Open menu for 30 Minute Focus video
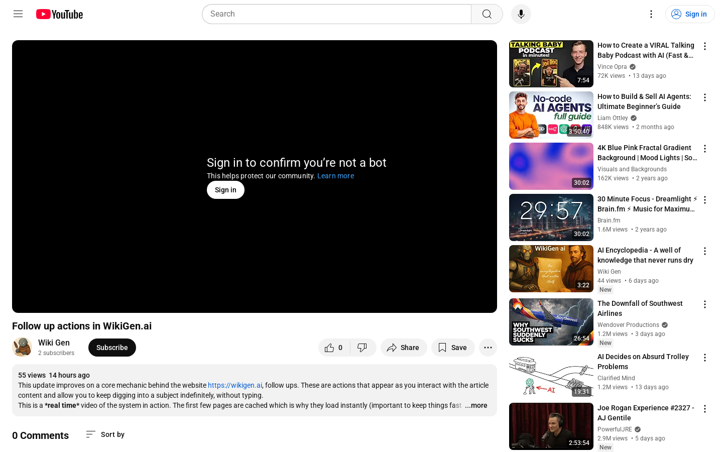The height and width of the screenshot is (452, 723). pos(705,200)
